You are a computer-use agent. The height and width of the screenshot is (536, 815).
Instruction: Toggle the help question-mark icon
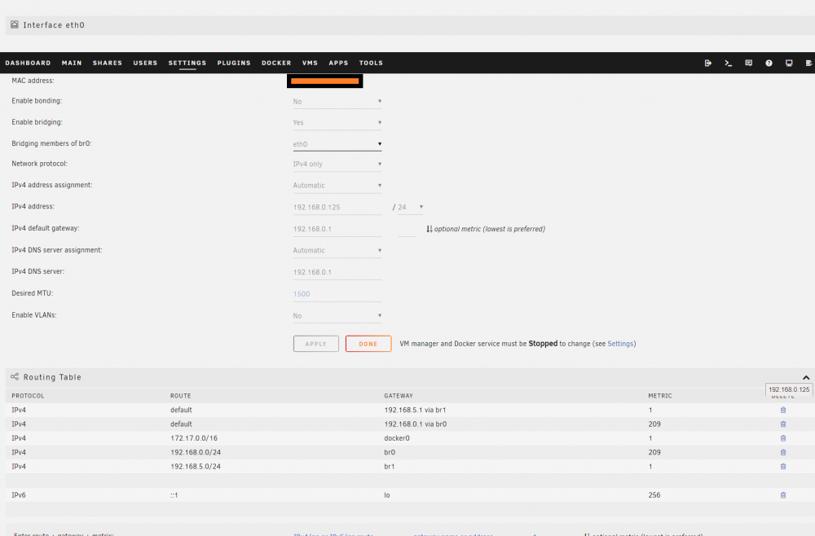[769, 63]
